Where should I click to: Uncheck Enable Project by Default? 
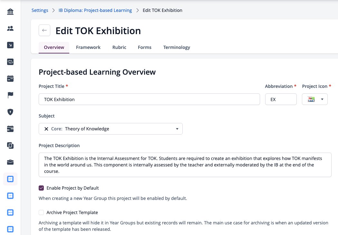point(41,188)
